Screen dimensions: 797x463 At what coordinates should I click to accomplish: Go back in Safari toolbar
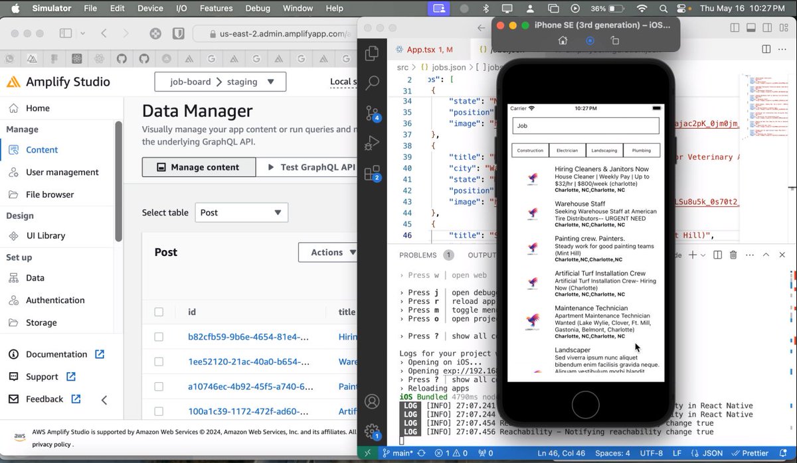[x=104, y=33]
